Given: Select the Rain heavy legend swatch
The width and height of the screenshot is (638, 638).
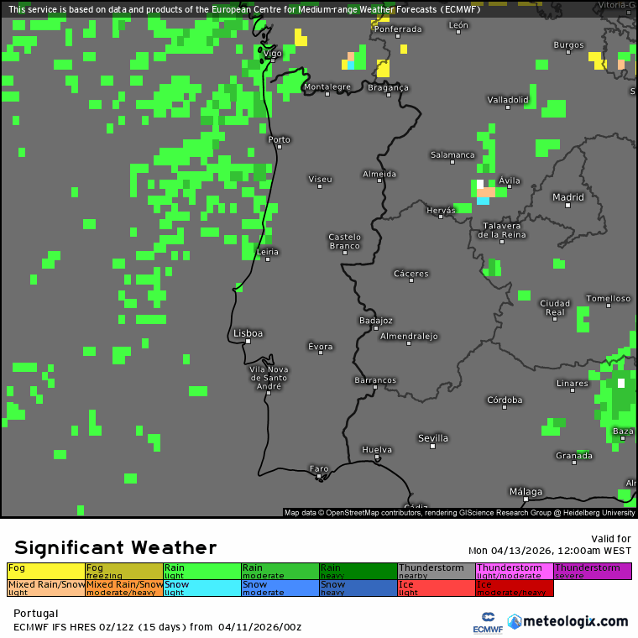Looking at the screenshot, I should pyautogui.click(x=358, y=572).
